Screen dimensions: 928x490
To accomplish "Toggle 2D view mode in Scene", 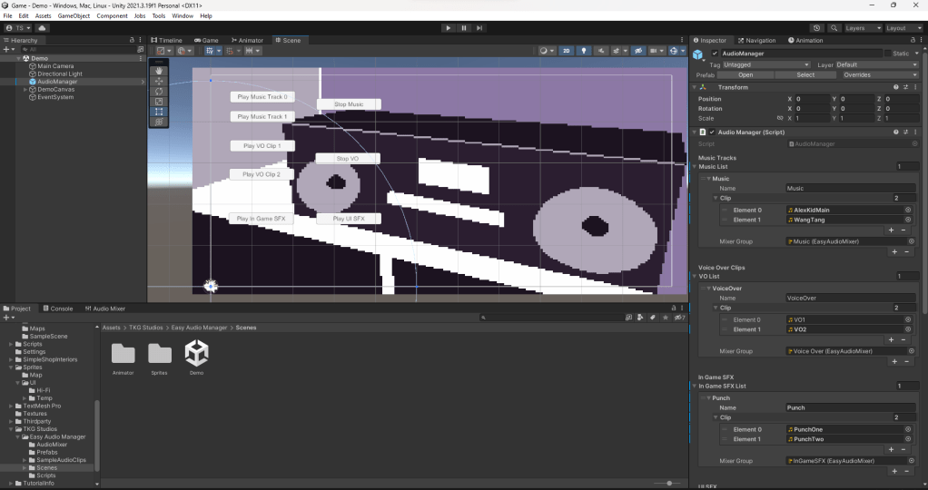I will click(567, 51).
